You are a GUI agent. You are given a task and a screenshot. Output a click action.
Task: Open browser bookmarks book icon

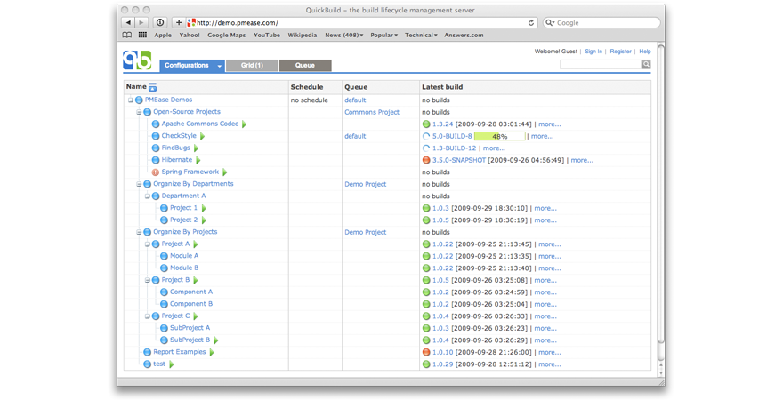click(127, 35)
